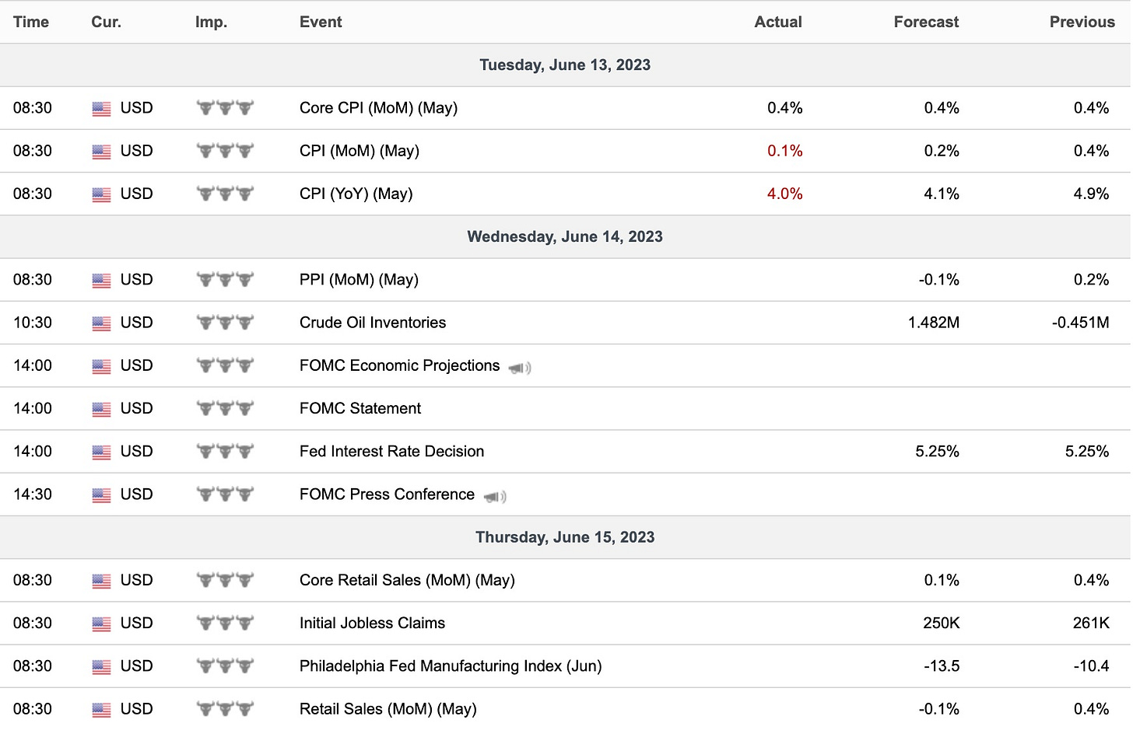1133x744 pixels.
Task: Click the US flag in FOMC Statement row
Action: (101, 410)
